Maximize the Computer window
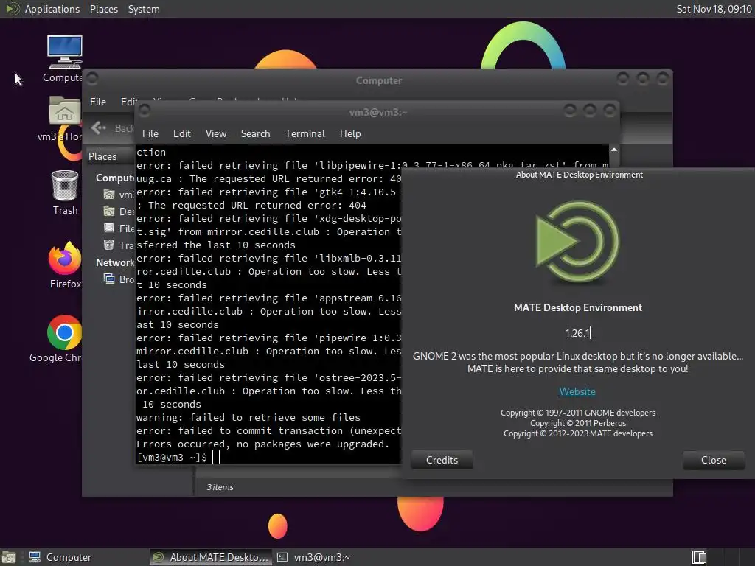The image size is (755, 566). [643, 78]
